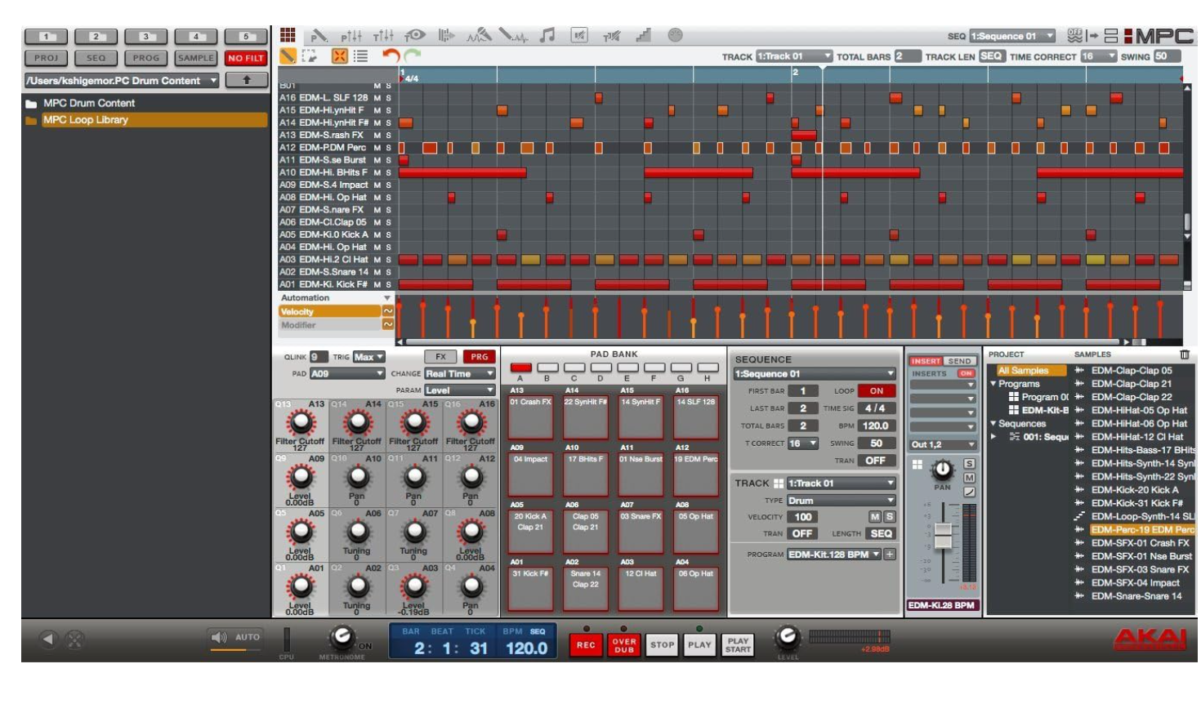
Task: Mute the A16 EDM-L. SLF 128 pad row
Action: point(377,98)
